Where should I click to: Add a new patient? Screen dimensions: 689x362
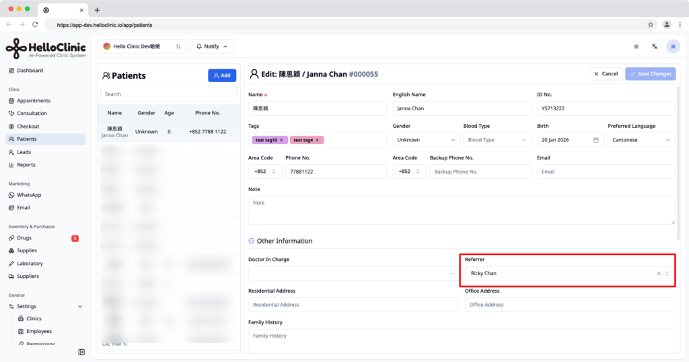(222, 75)
